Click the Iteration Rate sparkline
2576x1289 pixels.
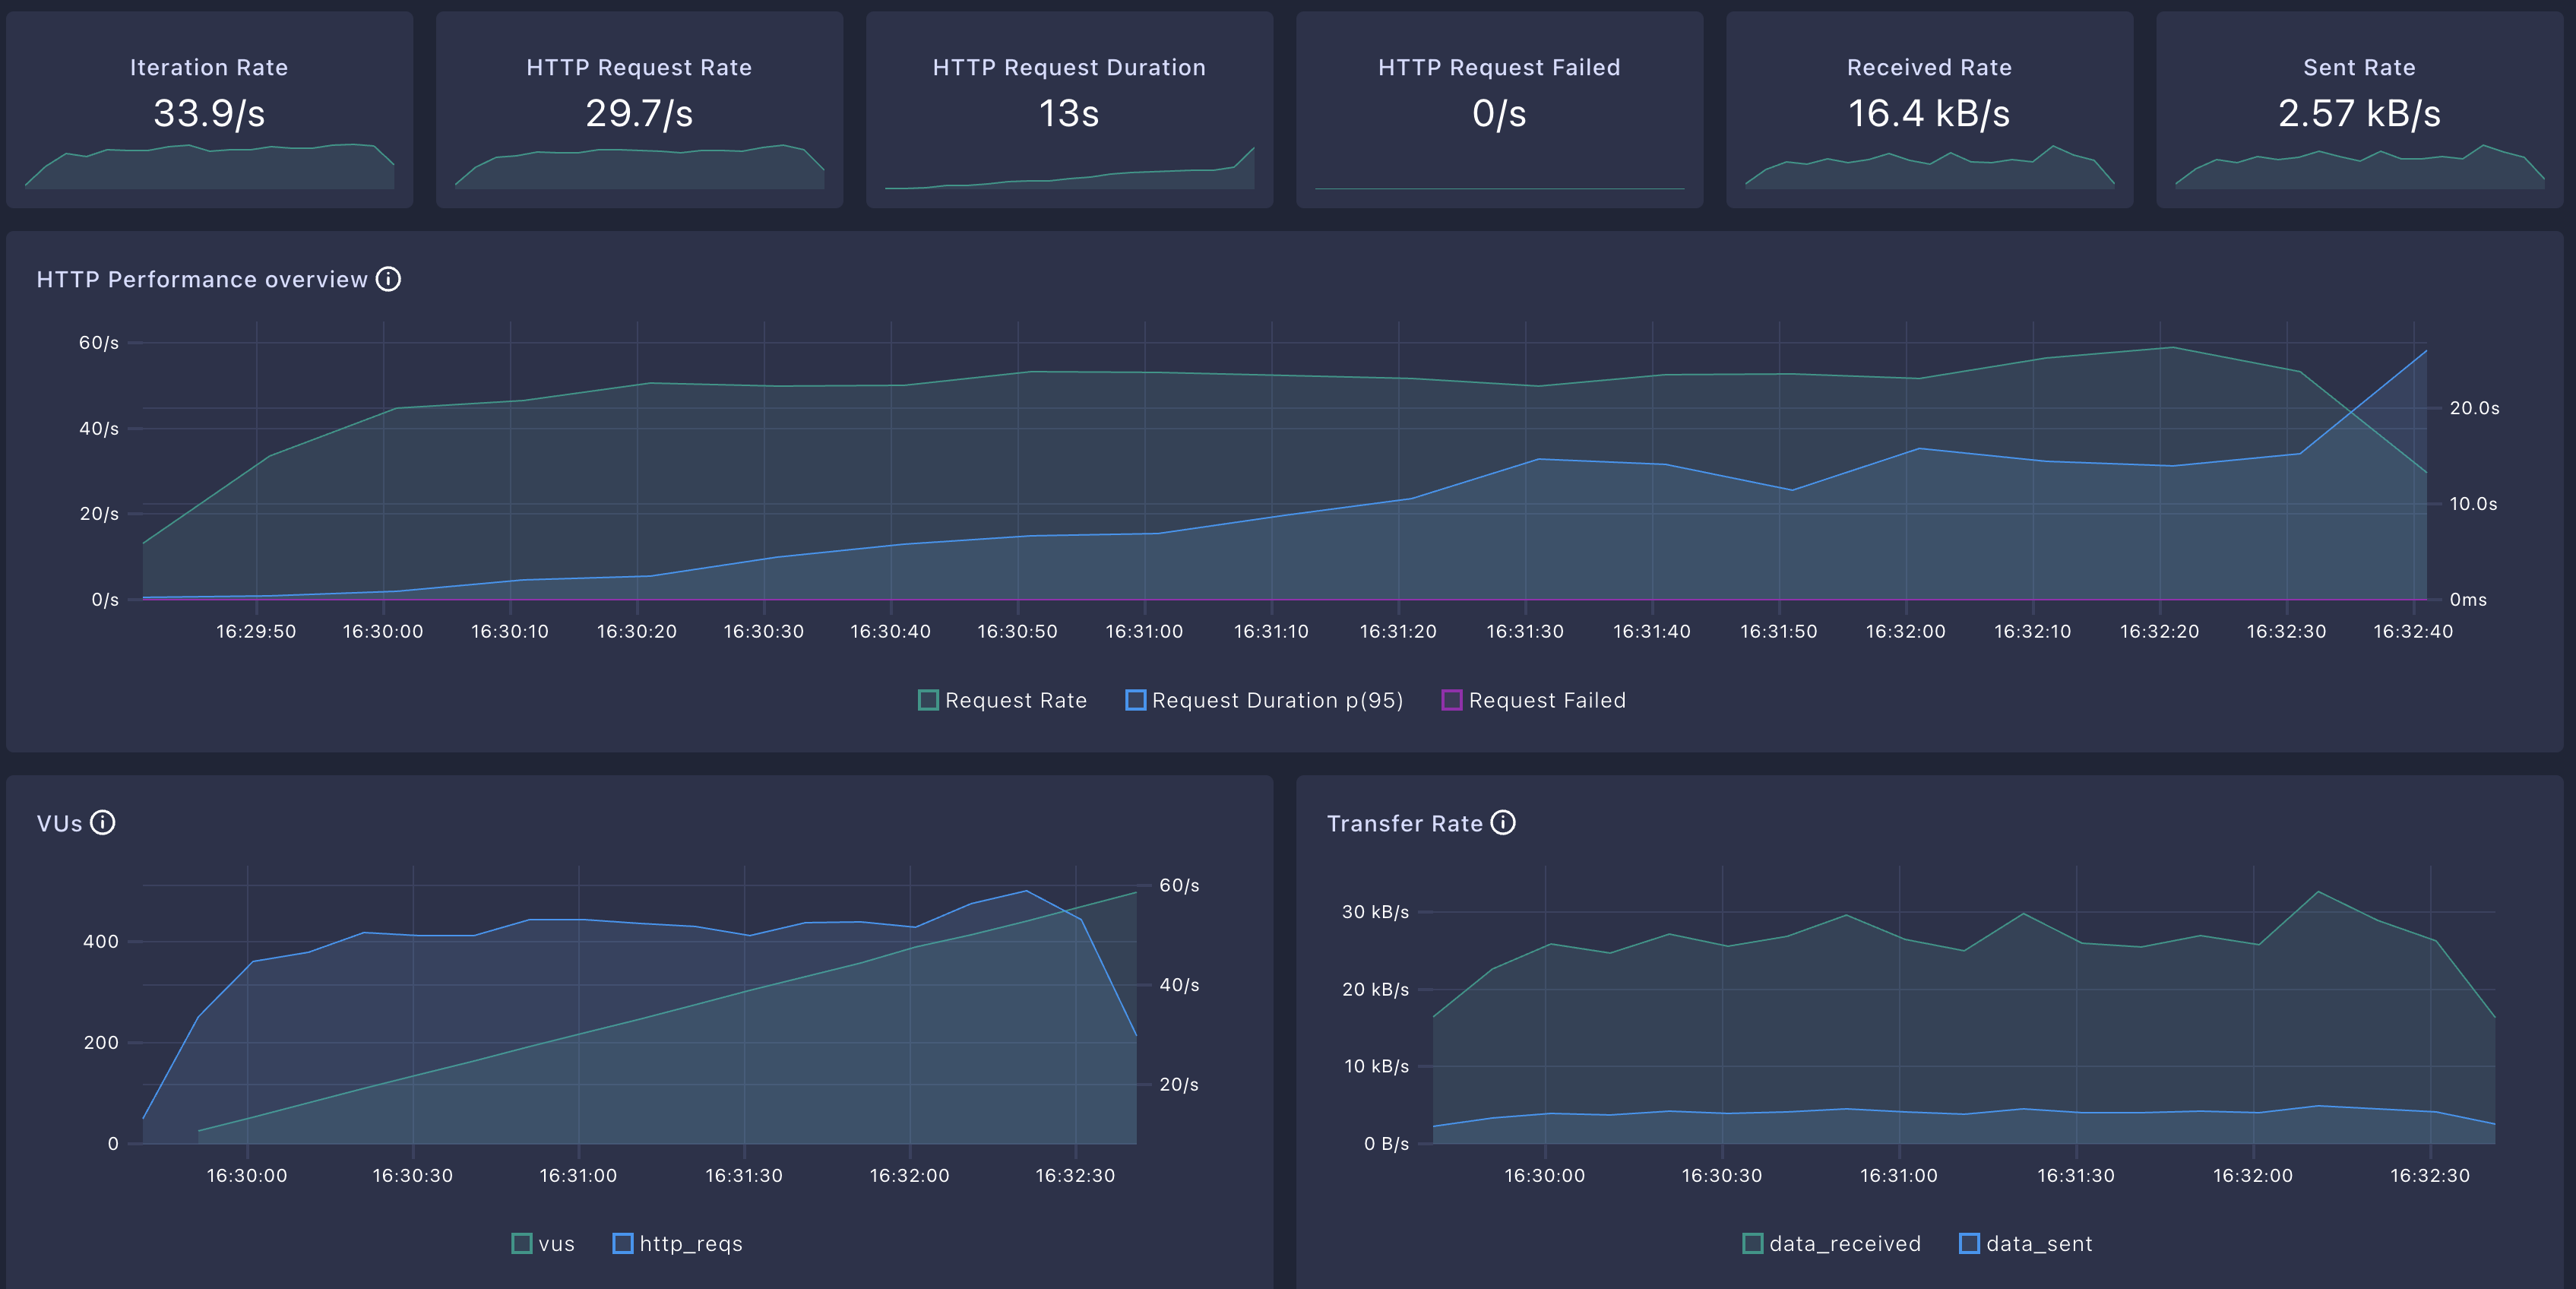(209, 166)
